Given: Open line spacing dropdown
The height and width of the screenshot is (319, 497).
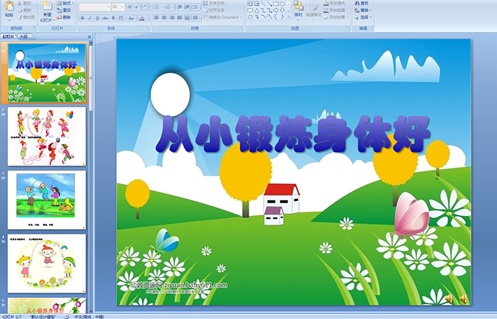Looking at the screenshot, I should coord(197,6).
